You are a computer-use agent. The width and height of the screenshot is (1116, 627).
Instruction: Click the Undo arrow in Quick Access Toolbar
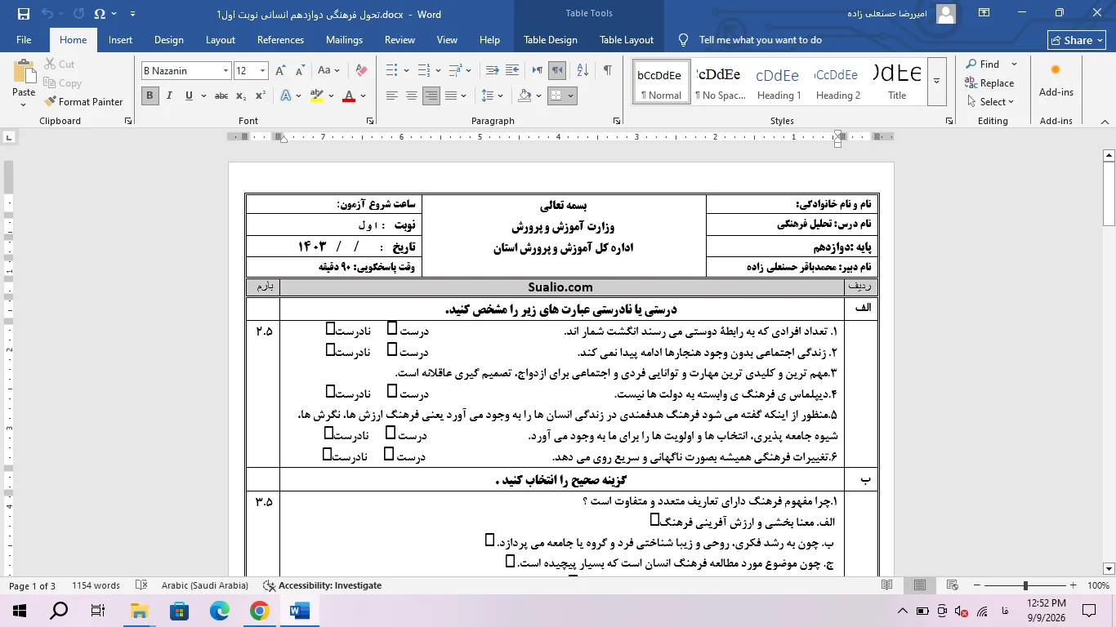click(47, 14)
